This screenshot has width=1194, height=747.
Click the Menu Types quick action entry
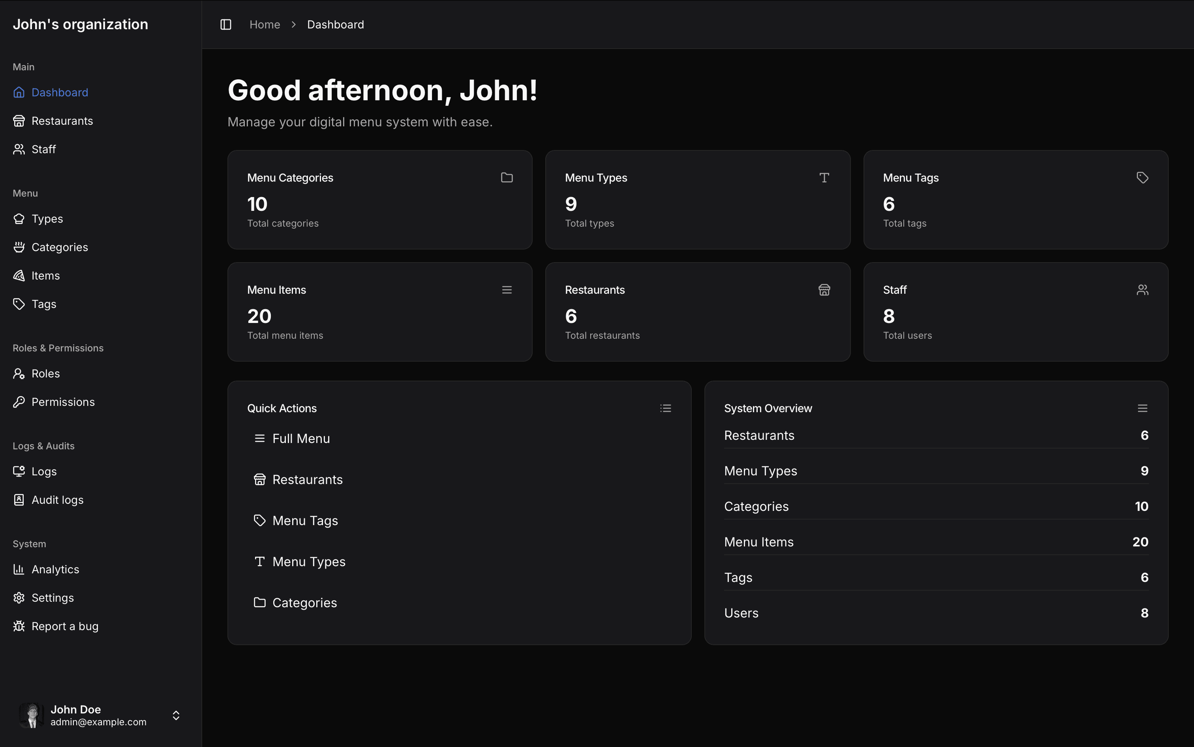(x=309, y=562)
